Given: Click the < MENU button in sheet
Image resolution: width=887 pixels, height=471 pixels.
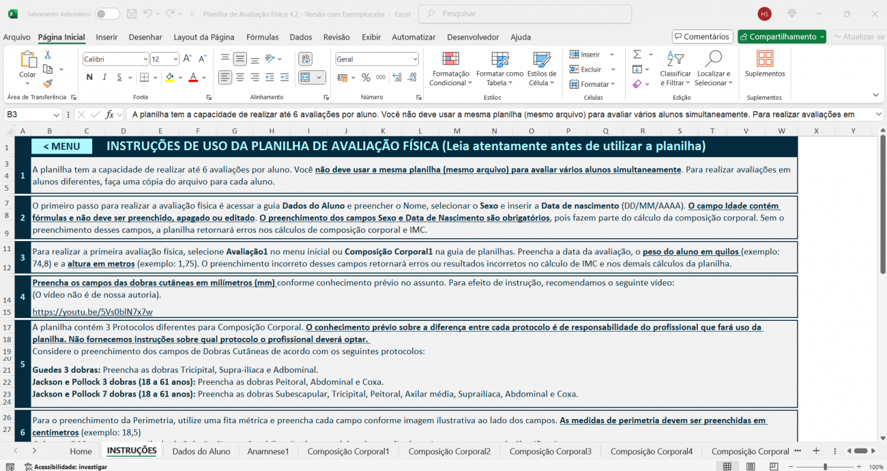Looking at the screenshot, I should pyautogui.click(x=61, y=146).
